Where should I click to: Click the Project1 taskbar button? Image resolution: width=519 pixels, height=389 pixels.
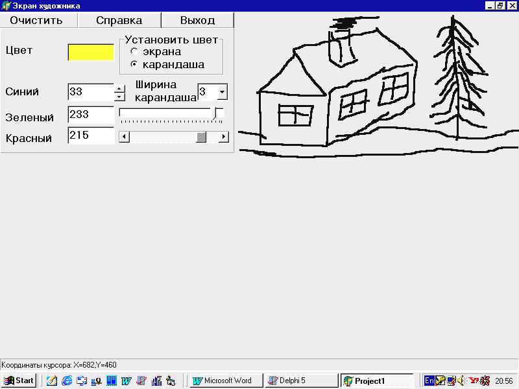point(377,381)
